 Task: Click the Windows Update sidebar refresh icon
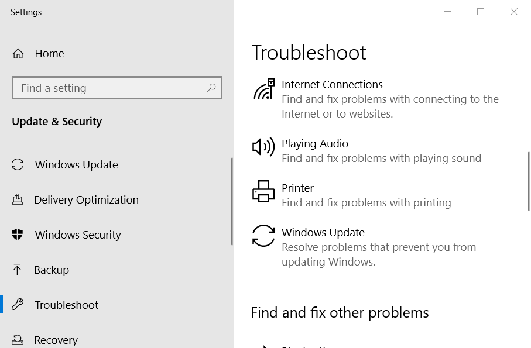pyautogui.click(x=18, y=165)
